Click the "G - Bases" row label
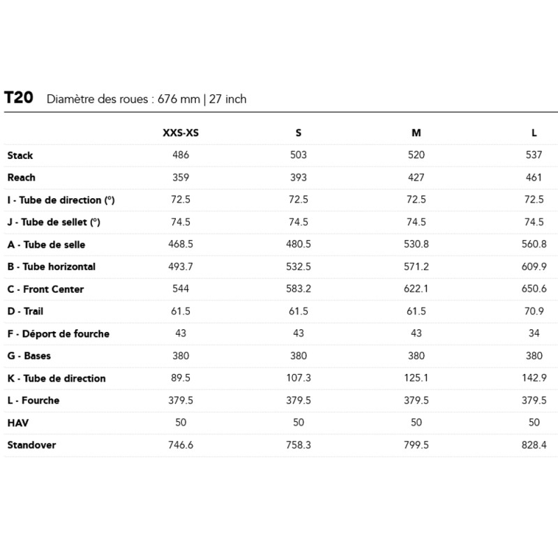The height and width of the screenshot is (558, 558). coord(29,356)
